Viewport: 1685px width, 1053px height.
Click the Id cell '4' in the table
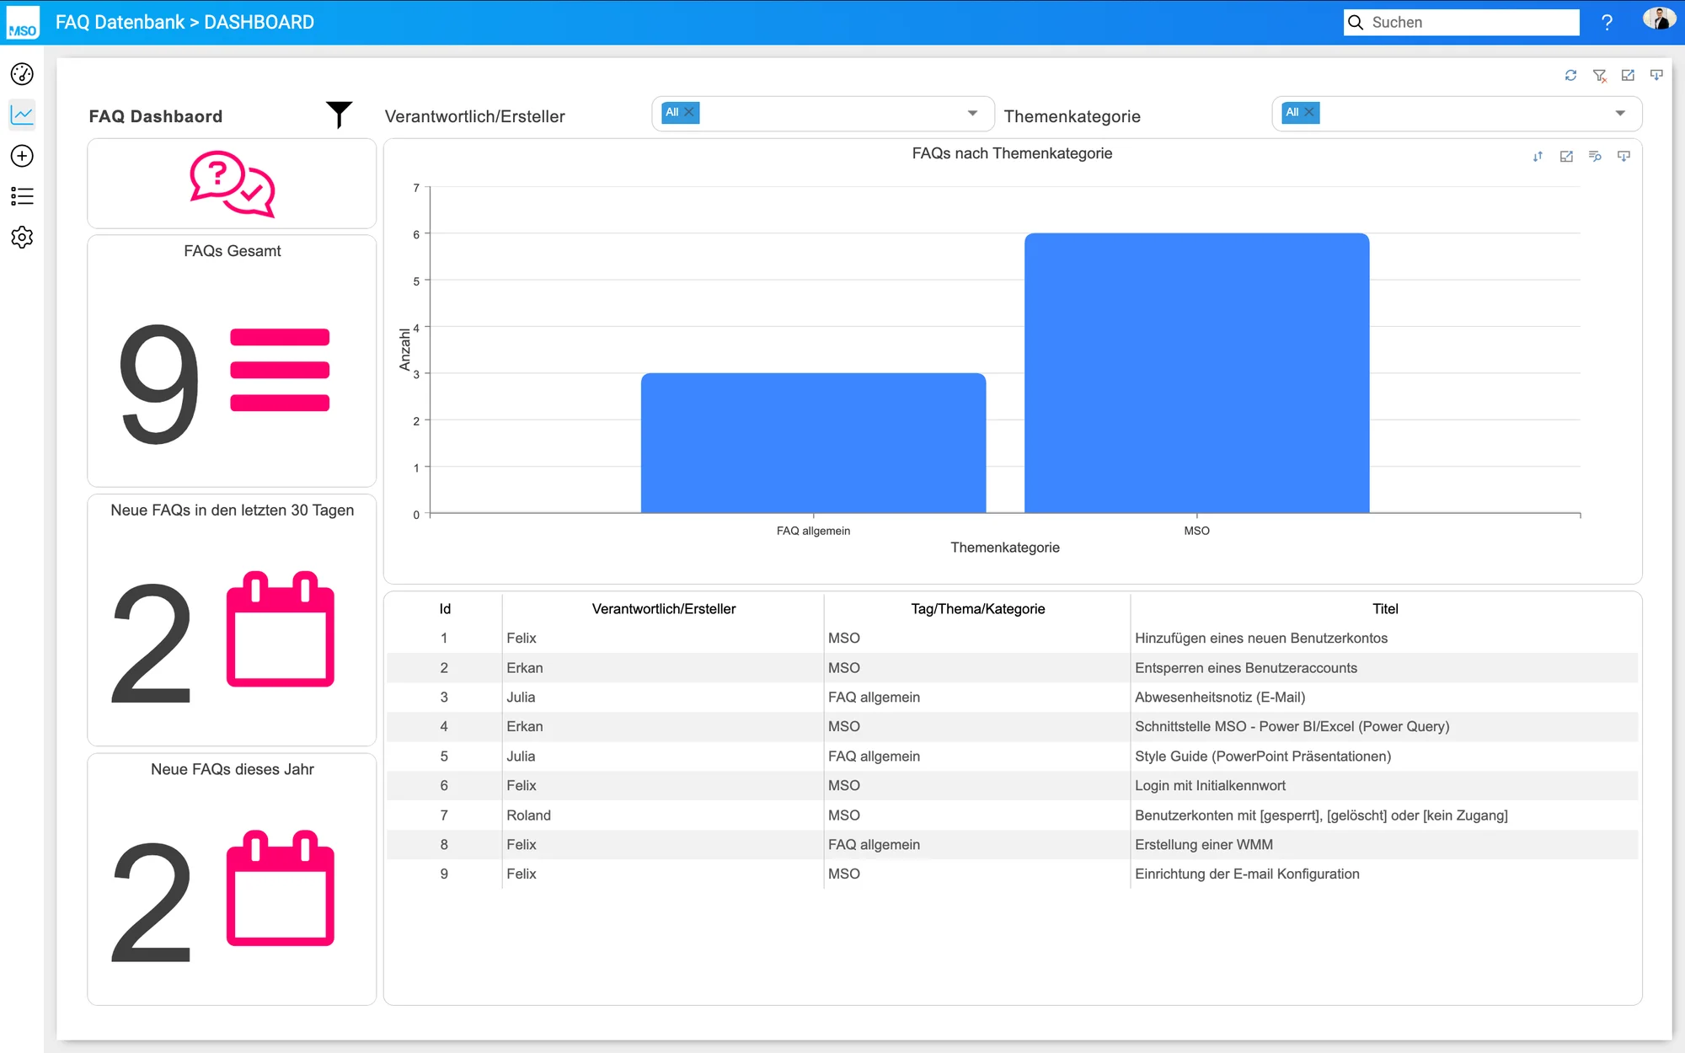[444, 726]
